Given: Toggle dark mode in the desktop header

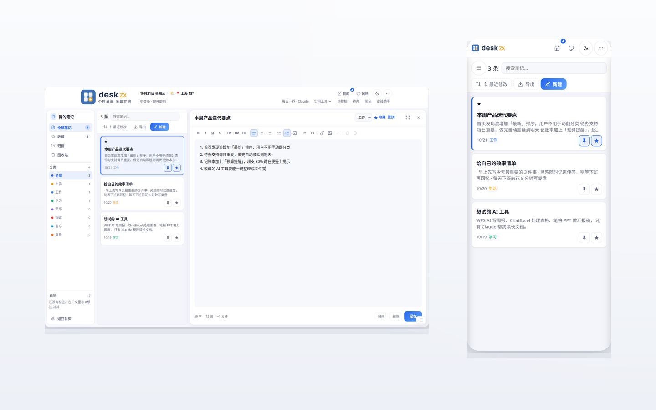Looking at the screenshot, I should 377,93.
